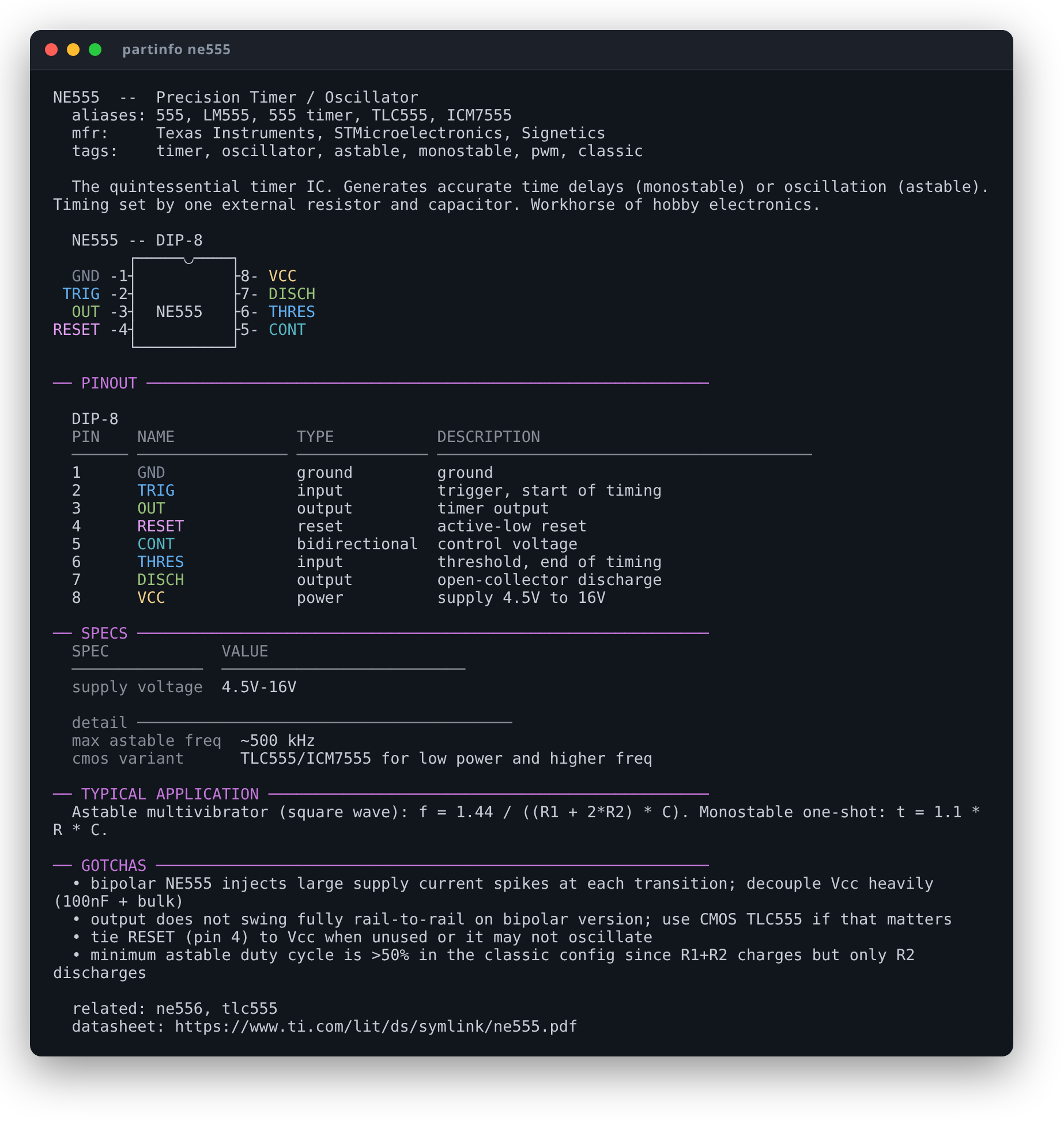Click the '4.5V-16V' spec value
Viewport: 1064px width, 1121px height.
pyautogui.click(x=259, y=687)
